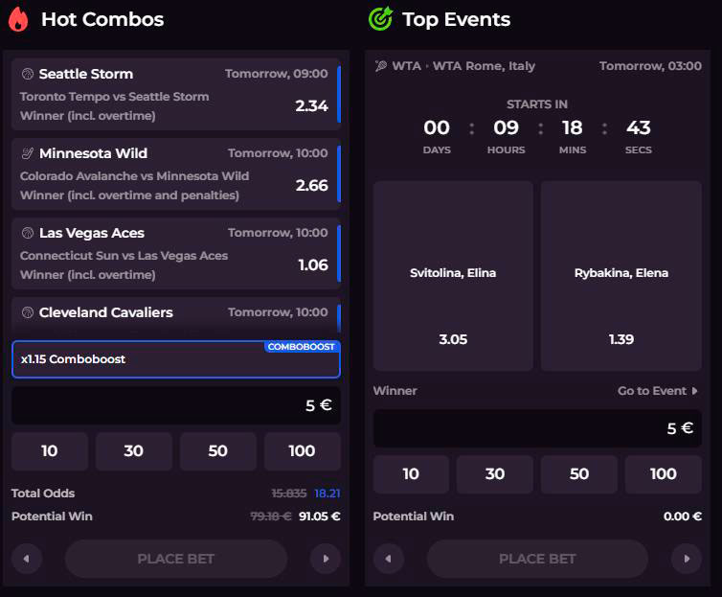Click the basketball icon next to Cleveland Cavaliers
This screenshot has height=597, width=722.
pyautogui.click(x=28, y=312)
